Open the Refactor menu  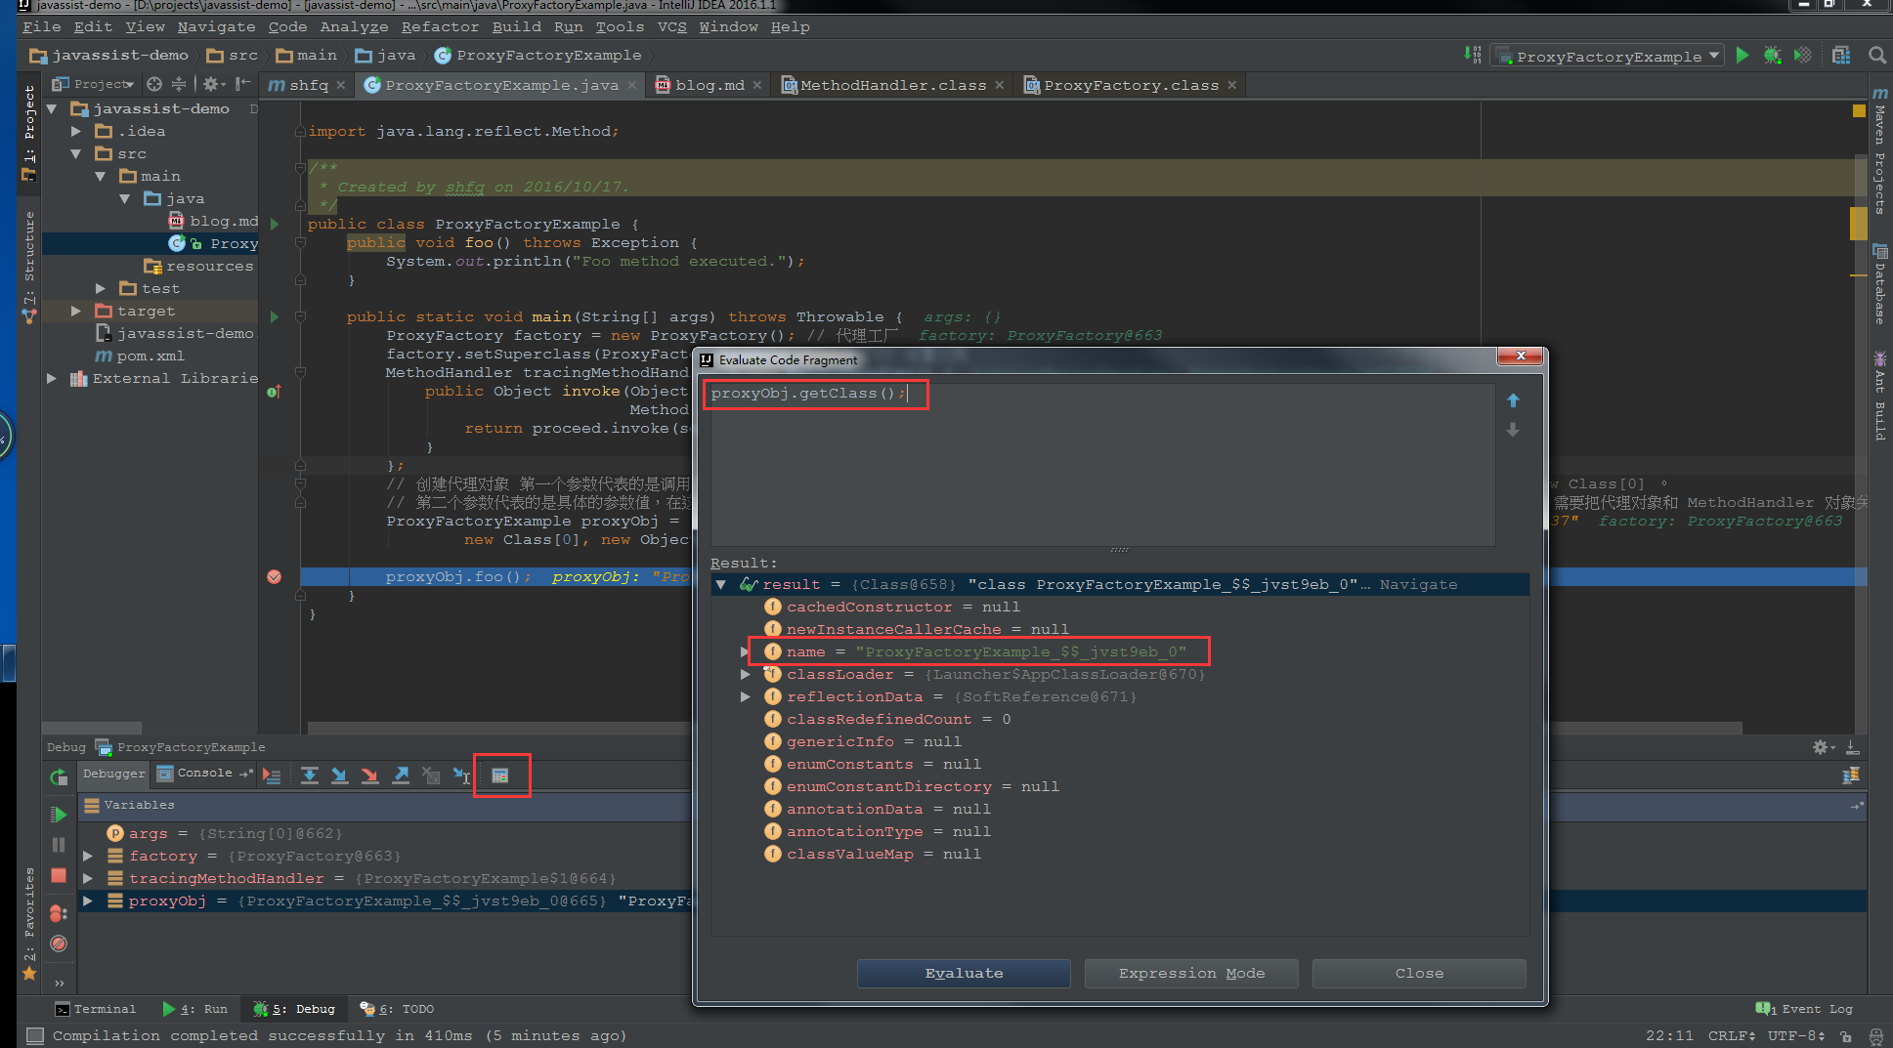pyautogui.click(x=440, y=27)
